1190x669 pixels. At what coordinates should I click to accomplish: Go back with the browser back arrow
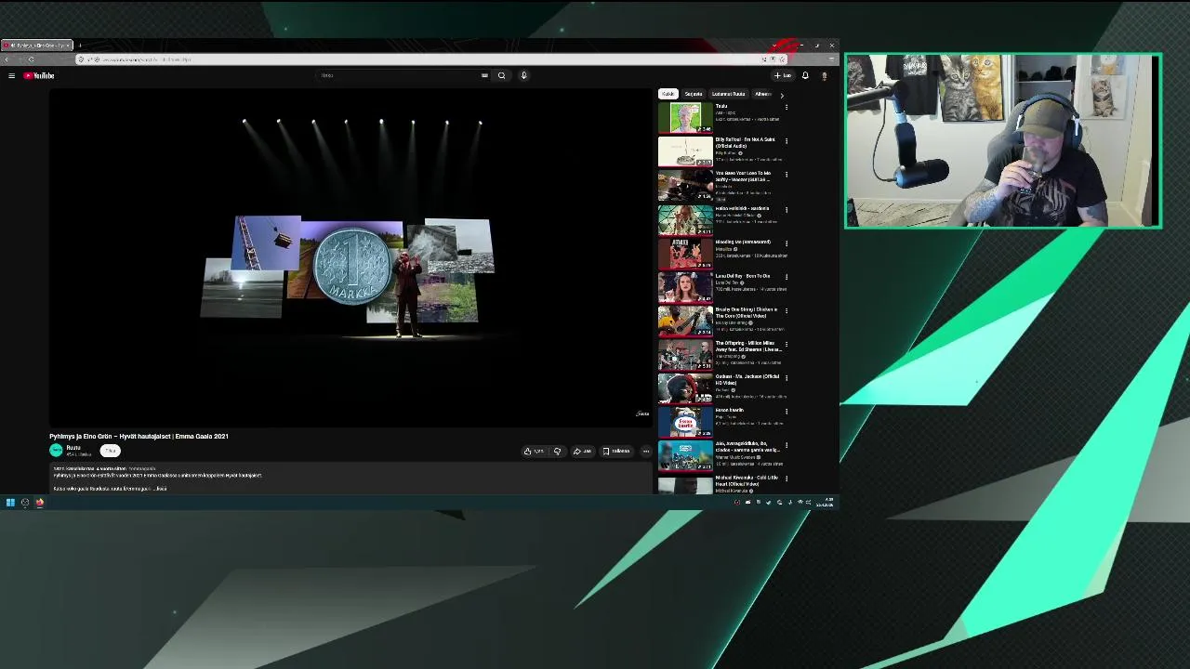tap(7, 59)
